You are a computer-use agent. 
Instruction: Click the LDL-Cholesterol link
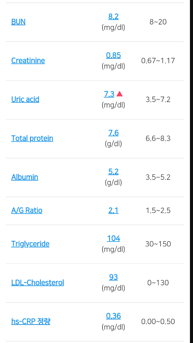pos(37,283)
